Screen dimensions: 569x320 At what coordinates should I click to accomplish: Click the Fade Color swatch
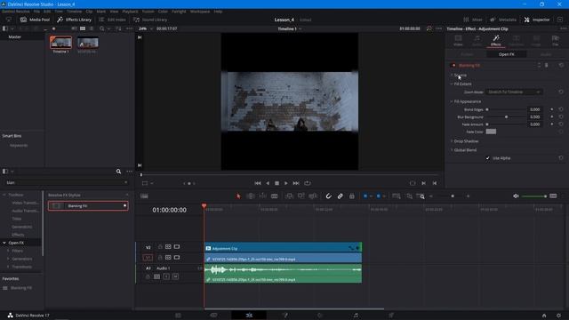click(491, 132)
